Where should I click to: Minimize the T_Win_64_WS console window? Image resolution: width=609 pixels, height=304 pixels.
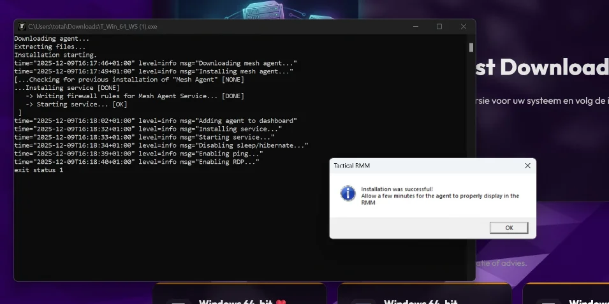coord(416,26)
